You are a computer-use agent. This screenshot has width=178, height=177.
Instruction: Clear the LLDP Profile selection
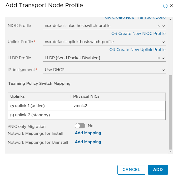tap(159, 58)
